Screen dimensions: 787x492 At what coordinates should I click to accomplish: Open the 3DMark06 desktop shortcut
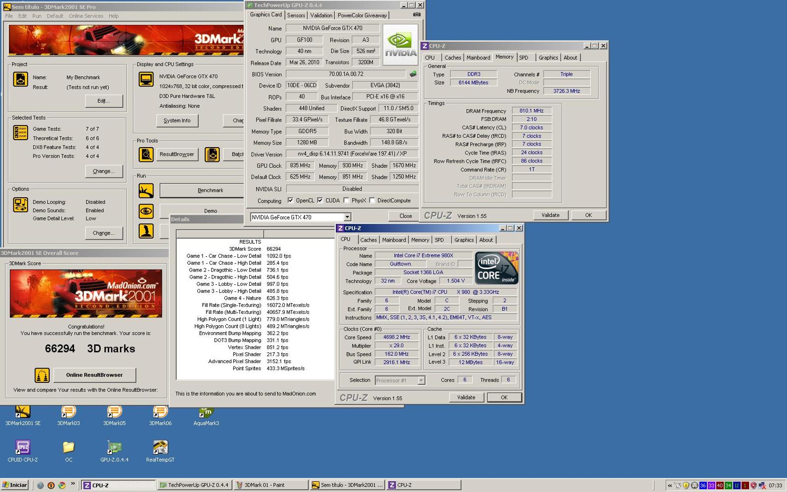(160, 415)
